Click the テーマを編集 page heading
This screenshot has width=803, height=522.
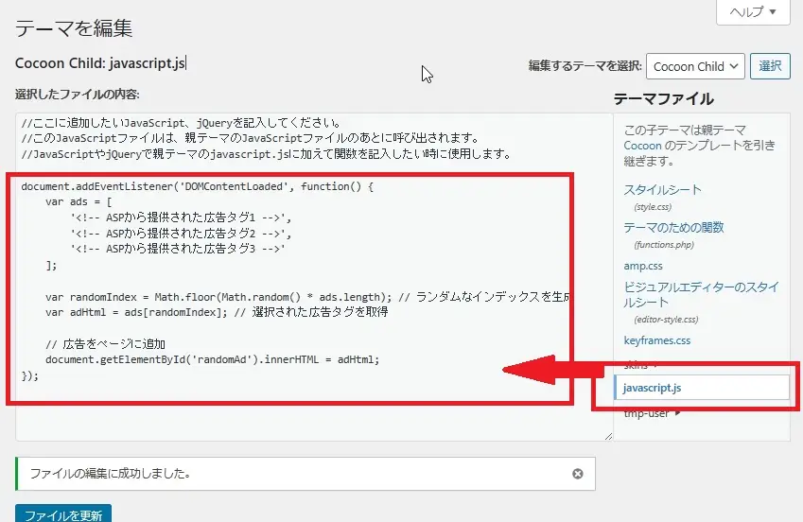coord(74,27)
